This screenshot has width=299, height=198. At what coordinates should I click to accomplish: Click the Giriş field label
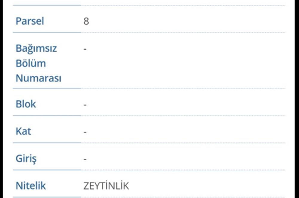(x=26, y=159)
